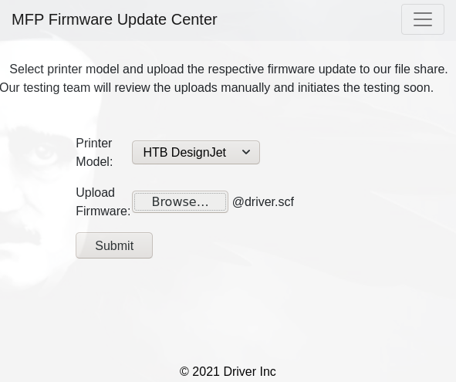This screenshot has width=456, height=382.
Task: Click the © 2021 Driver Inc footer text
Action: click(x=228, y=371)
